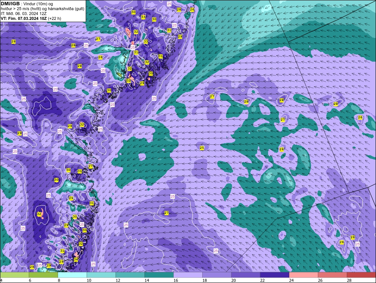Select the 10–12 m/s turquoise legend swatch
376x283 pixels.
point(101,275)
